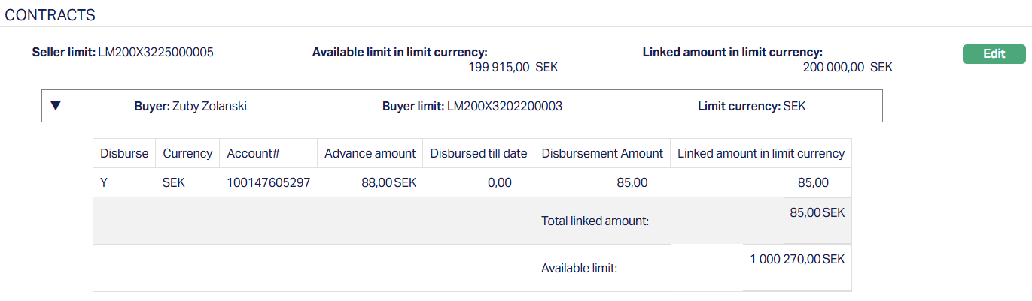Screen dimensions: 1032x301
Task: Click the Currency column header
Action: pos(187,153)
